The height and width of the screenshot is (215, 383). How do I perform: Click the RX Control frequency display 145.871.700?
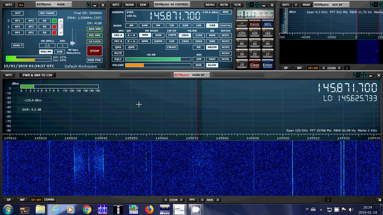pyautogui.click(x=175, y=16)
